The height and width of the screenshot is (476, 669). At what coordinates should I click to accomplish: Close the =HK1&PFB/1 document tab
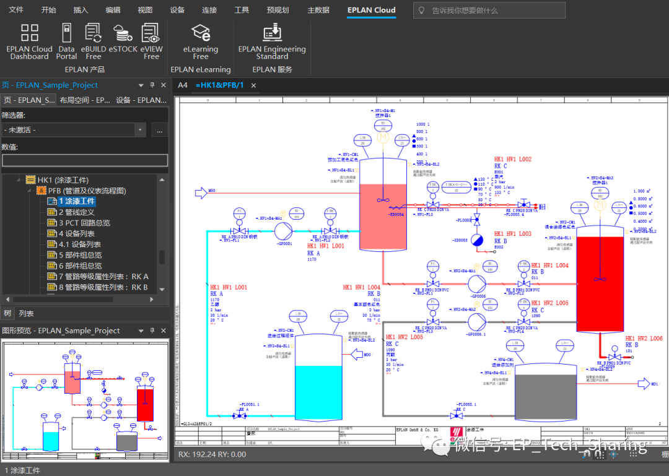coord(253,85)
